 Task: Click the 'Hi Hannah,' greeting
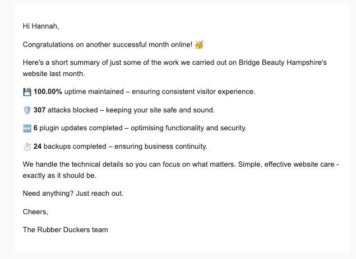tap(40, 26)
